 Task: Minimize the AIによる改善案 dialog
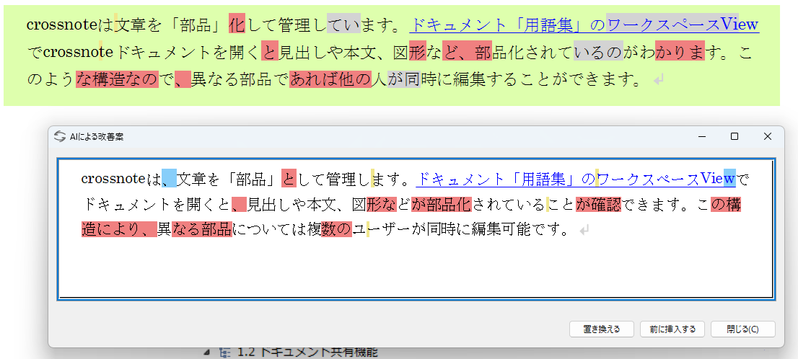coord(702,136)
